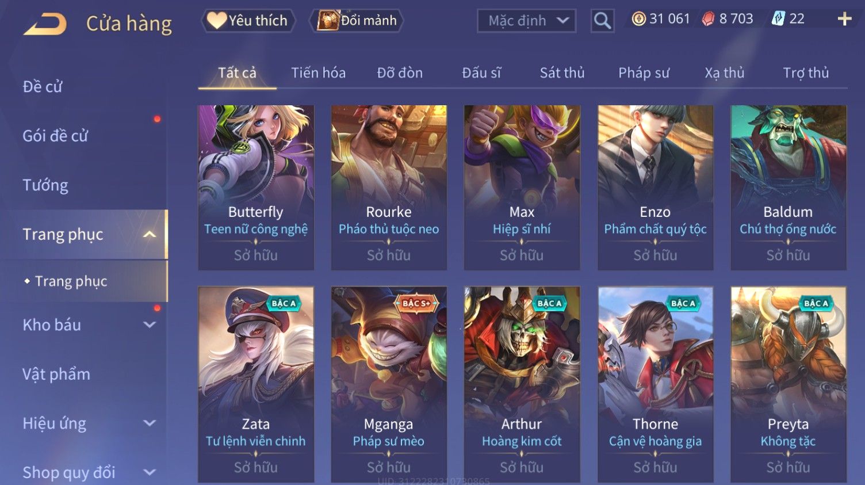Viewport: 865px width, 485px height.
Task: Tap the gold coin balance icon
Action: tap(638, 19)
